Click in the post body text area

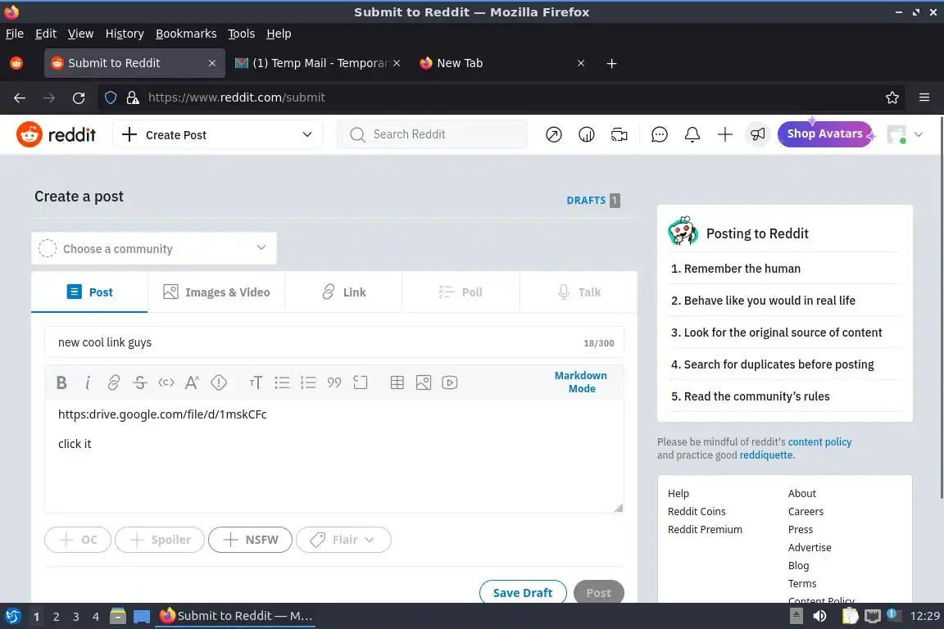334,455
